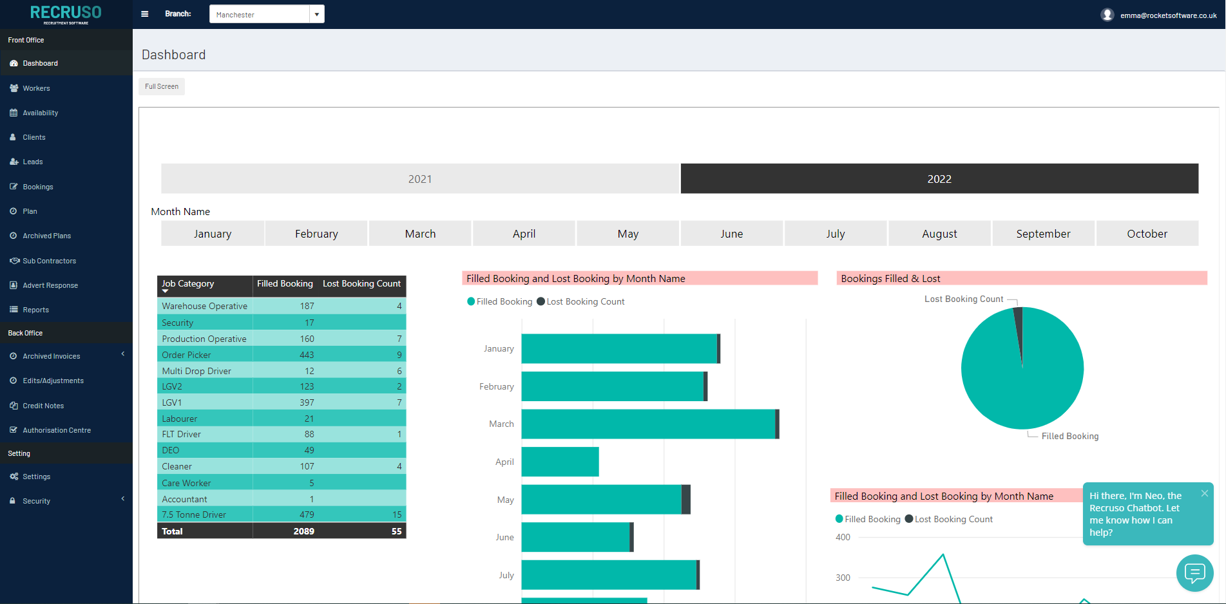Filter by March month
Viewport: 1226px width, 604px height.
(420, 233)
